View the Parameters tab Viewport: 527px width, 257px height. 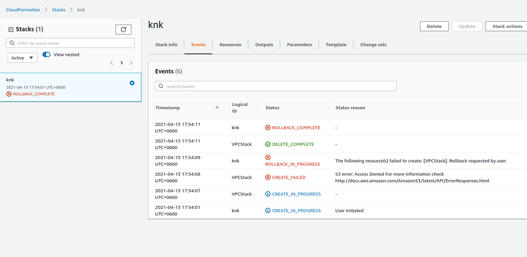click(x=300, y=44)
